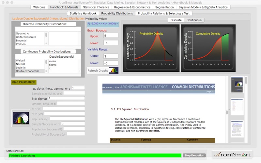Click the Refresh Graphs button
The width and height of the screenshot is (261, 163).
click(x=98, y=71)
